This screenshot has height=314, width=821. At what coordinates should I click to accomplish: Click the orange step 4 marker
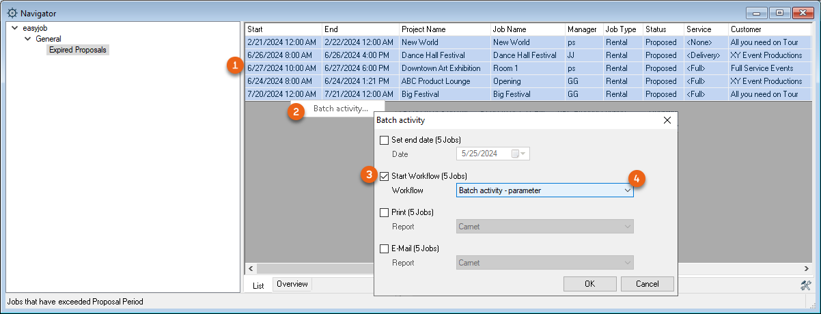(x=637, y=178)
